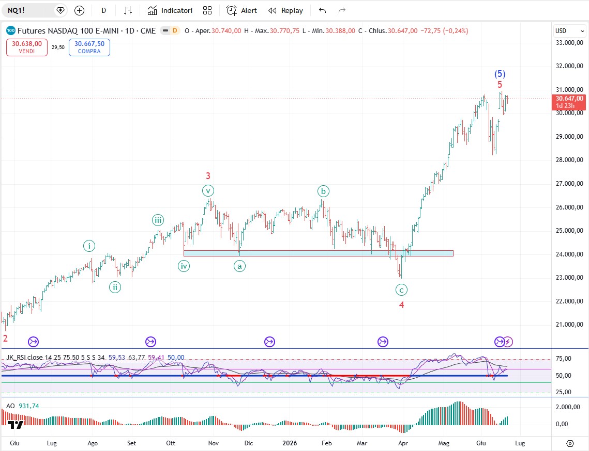Image resolution: width=589 pixels, height=451 pixels.
Task: Select the red 5 wave label at top
Action: (500, 85)
